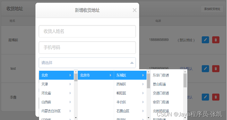Choose 西城区 district
Image resolution: width=227 pixels, height=120 pixels.
[130, 84]
